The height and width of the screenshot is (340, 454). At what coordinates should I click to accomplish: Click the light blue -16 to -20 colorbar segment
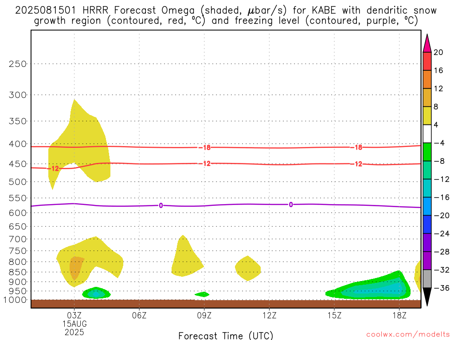[427, 206]
